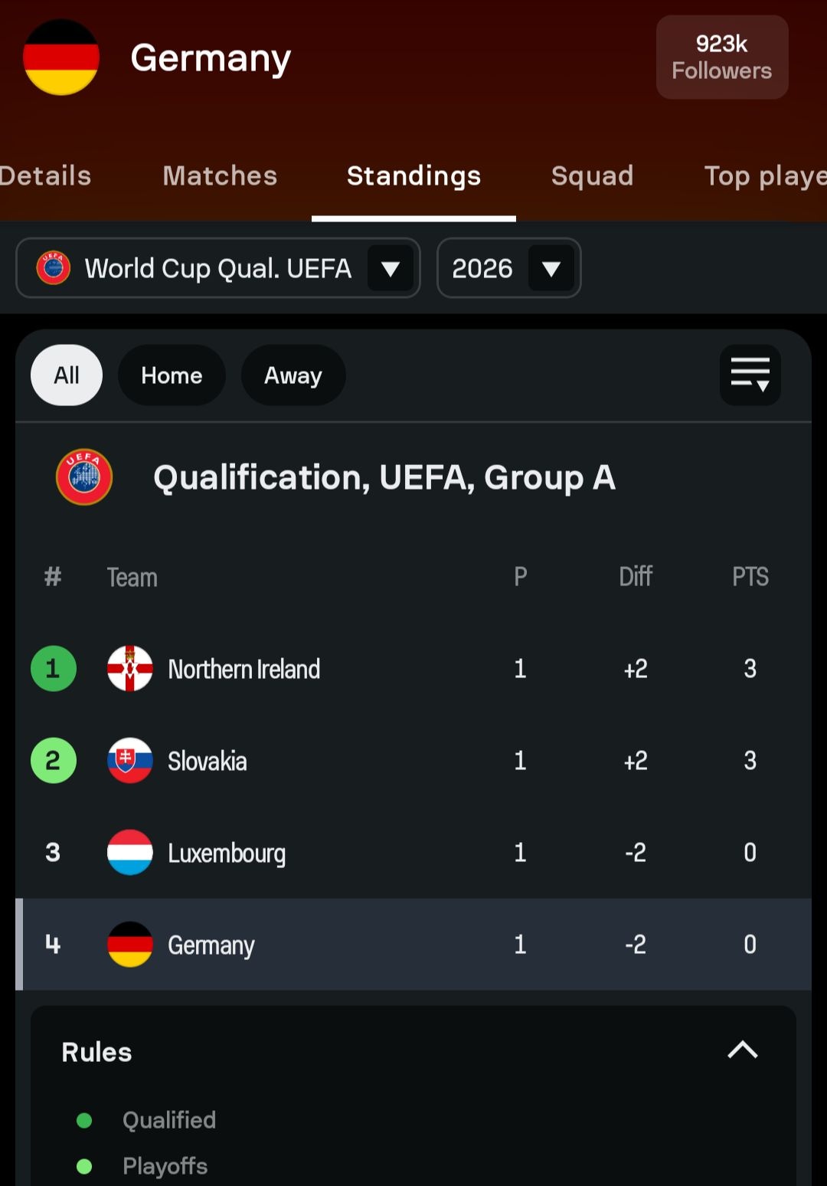Tap the 923k Followers button
The width and height of the screenshot is (827, 1186).
[x=721, y=57]
